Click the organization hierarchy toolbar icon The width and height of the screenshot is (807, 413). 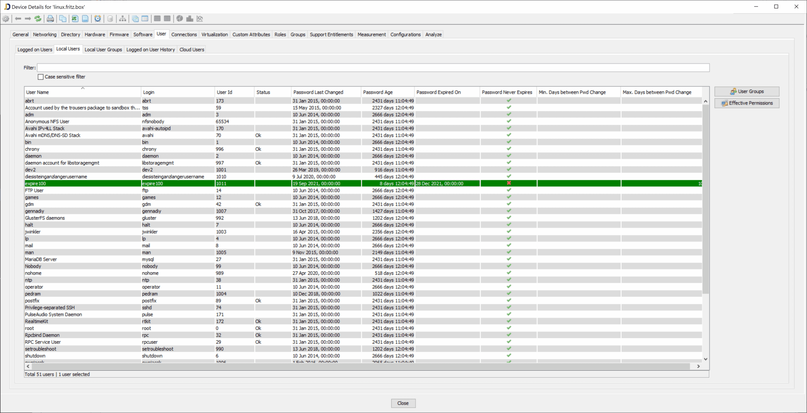click(123, 19)
